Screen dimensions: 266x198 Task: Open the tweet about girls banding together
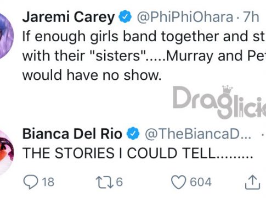pos(144,56)
